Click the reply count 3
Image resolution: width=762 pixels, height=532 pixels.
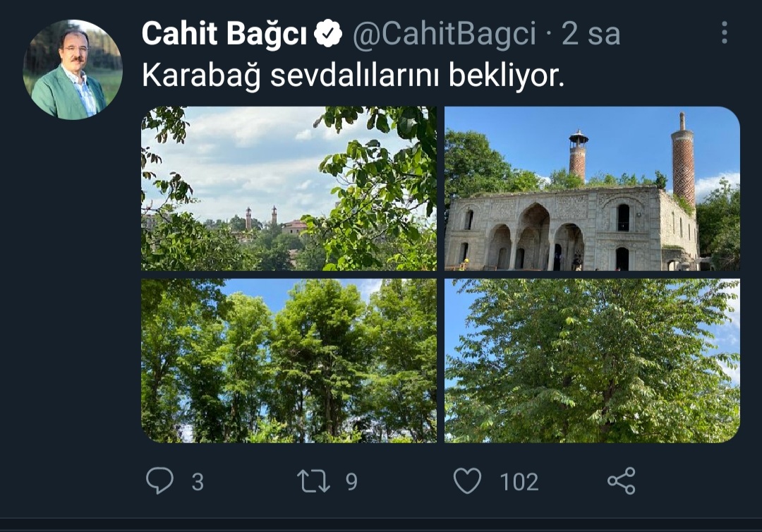coord(198,482)
